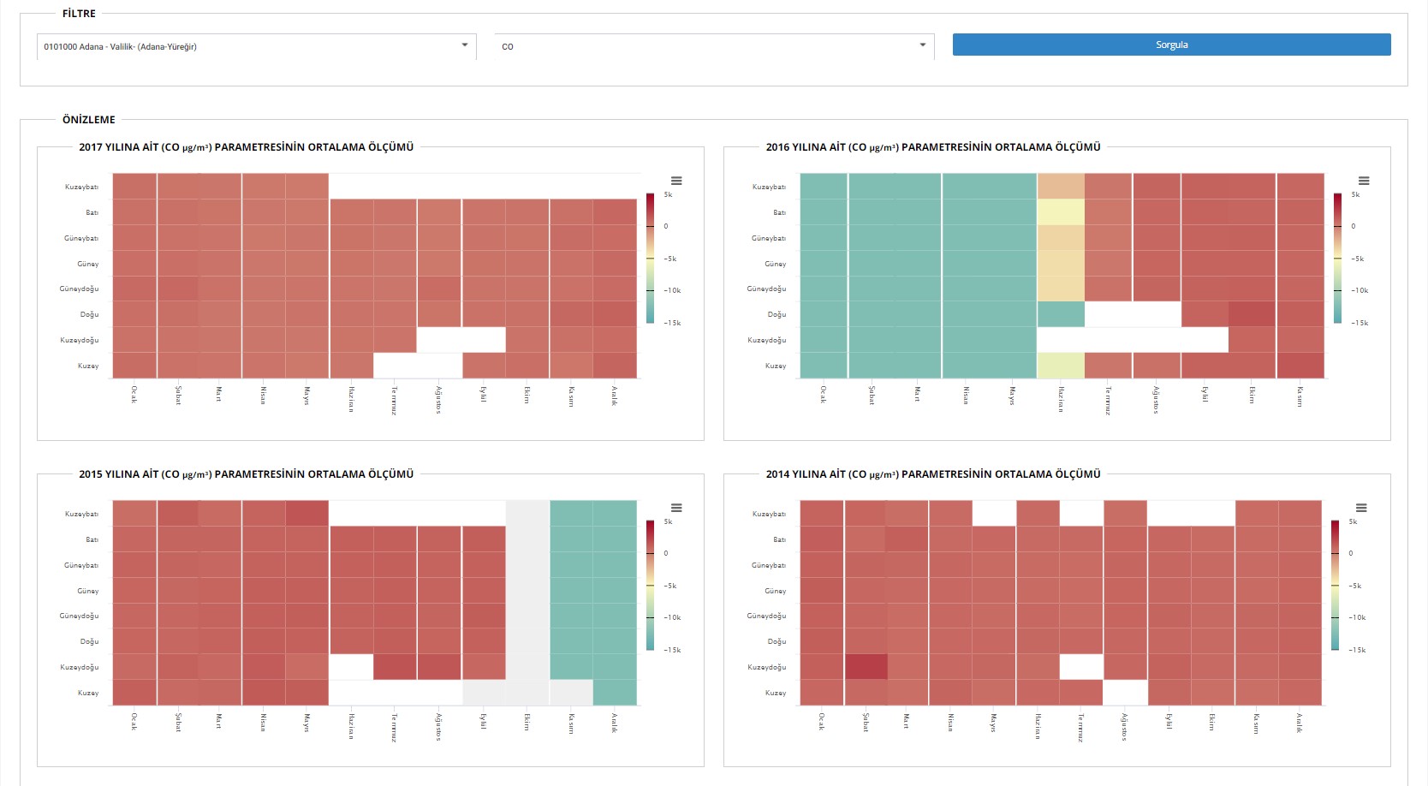Select the 2016 Ocak Güney teal cell
This screenshot has height=786, width=1428.
pos(823,263)
